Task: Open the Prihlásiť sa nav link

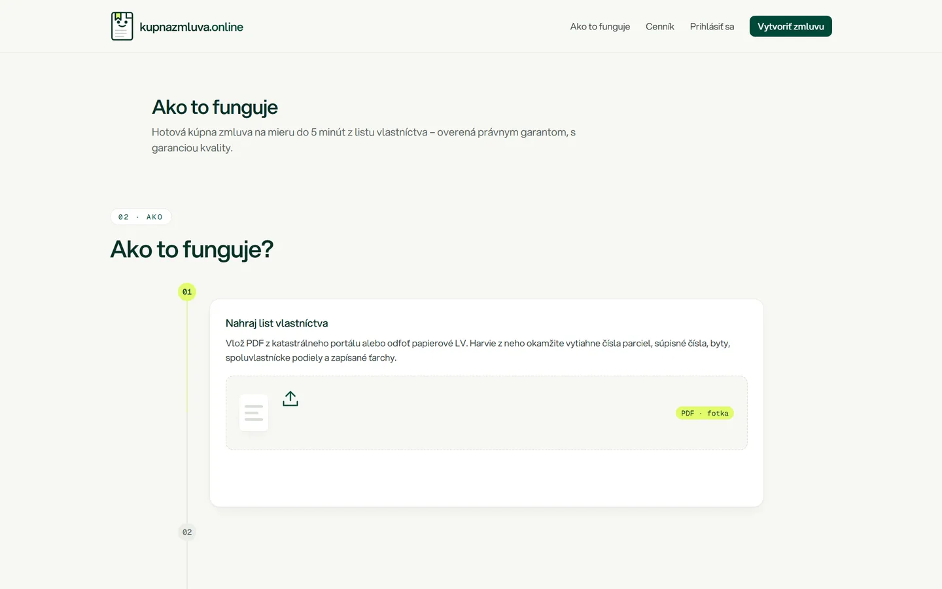Action: (712, 26)
